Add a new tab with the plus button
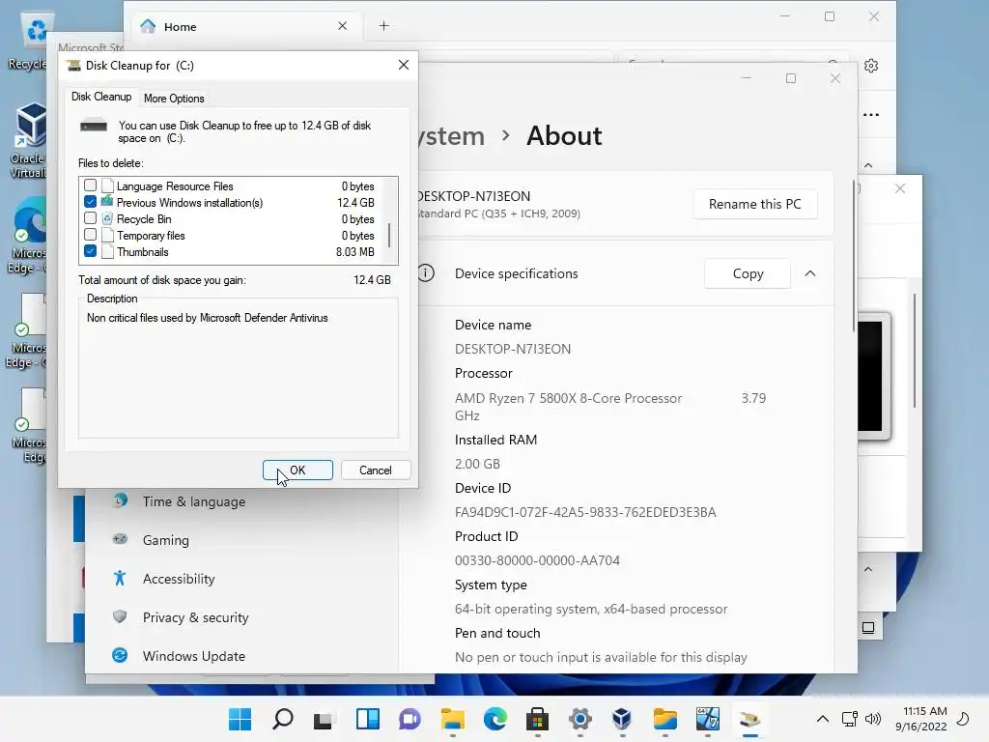The height and width of the screenshot is (742, 989). (383, 26)
